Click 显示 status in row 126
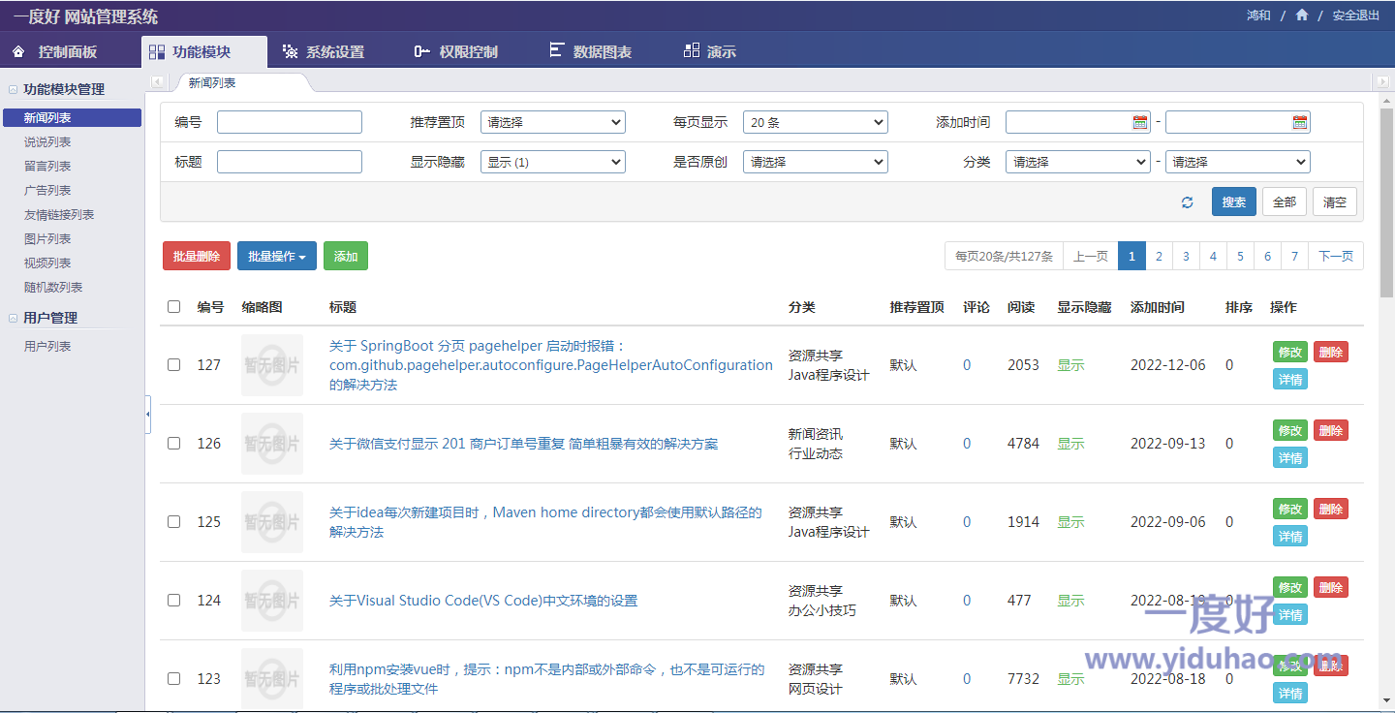Screen dimensions: 1395x713 click(x=1070, y=444)
